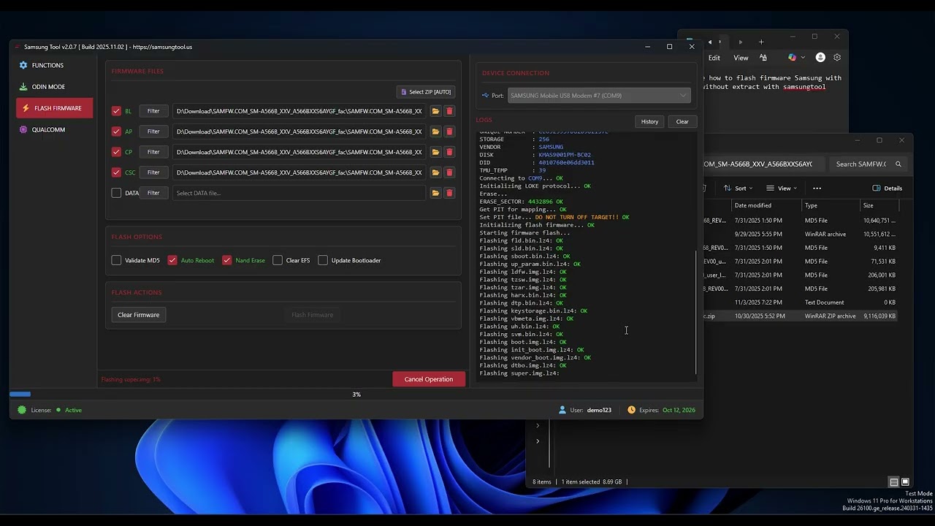Image resolution: width=935 pixels, height=526 pixels.
Task: Switch Explorer to thumbnails view icon
Action: tap(905, 482)
